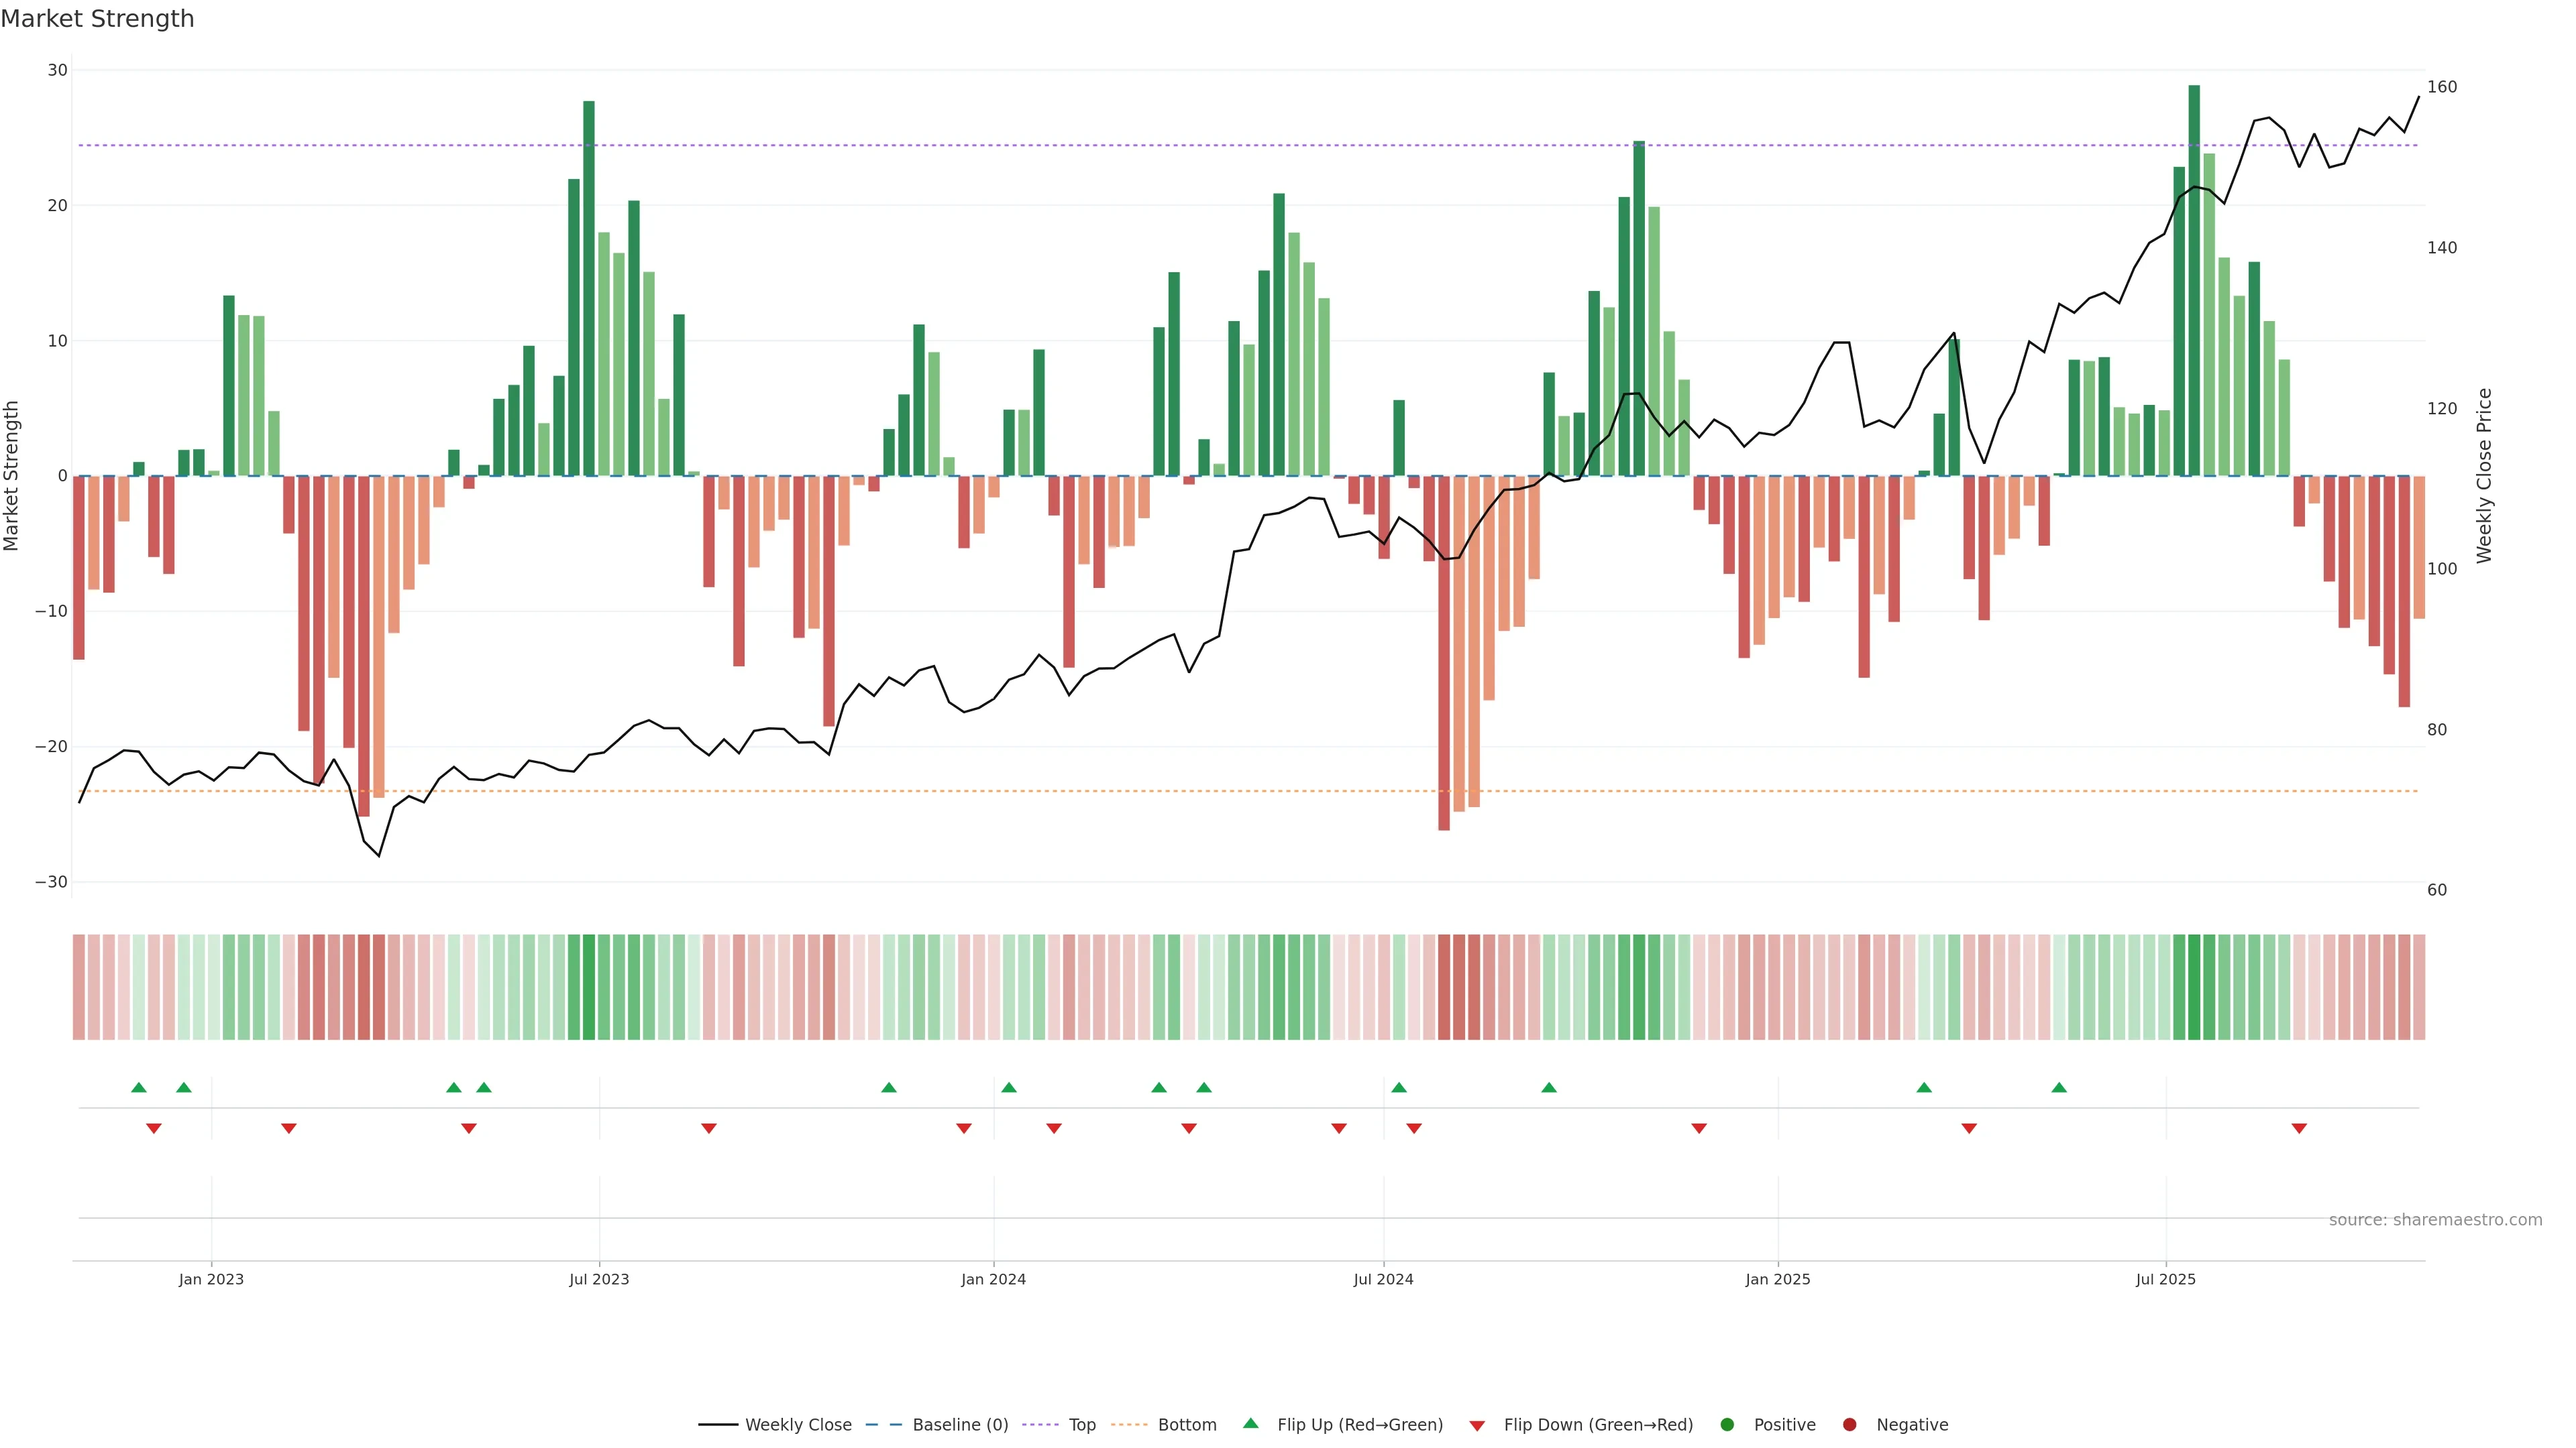Click the Bottom legend dotted line icon
2576x1448 pixels.
point(1129,1424)
